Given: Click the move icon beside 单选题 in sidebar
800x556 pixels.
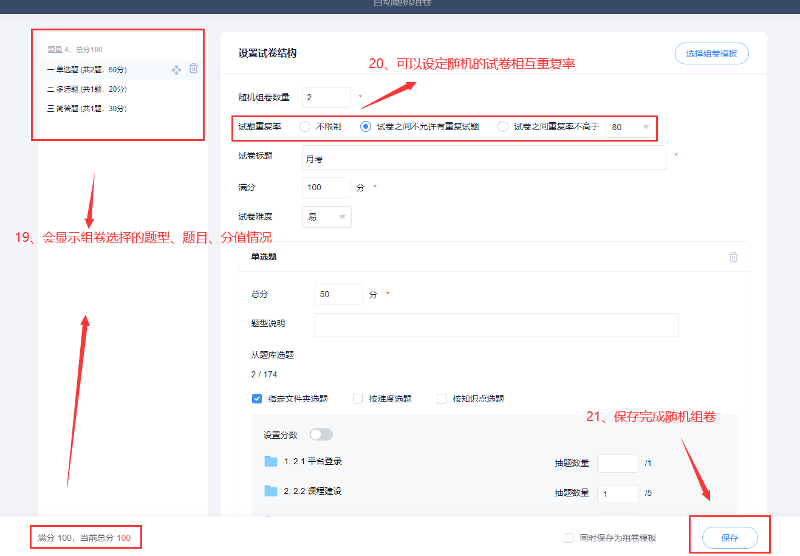Looking at the screenshot, I should pos(176,70).
